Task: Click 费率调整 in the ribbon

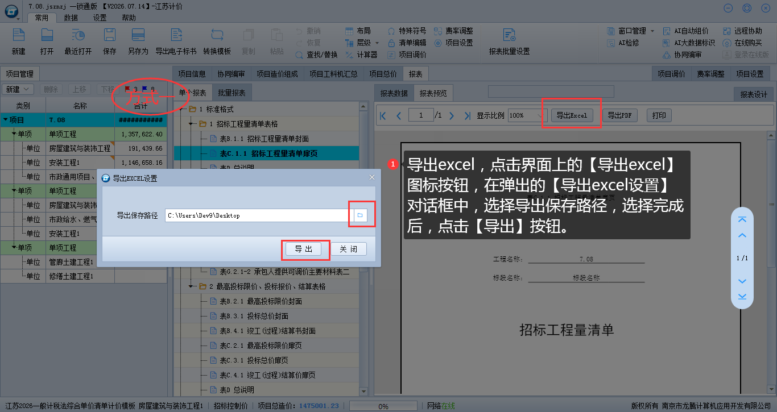Action: pyautogui.click(x=453, y=31)
